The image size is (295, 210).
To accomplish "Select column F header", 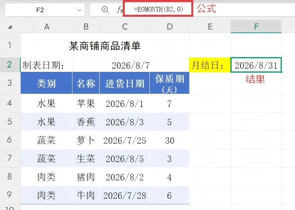I will 256,27.
